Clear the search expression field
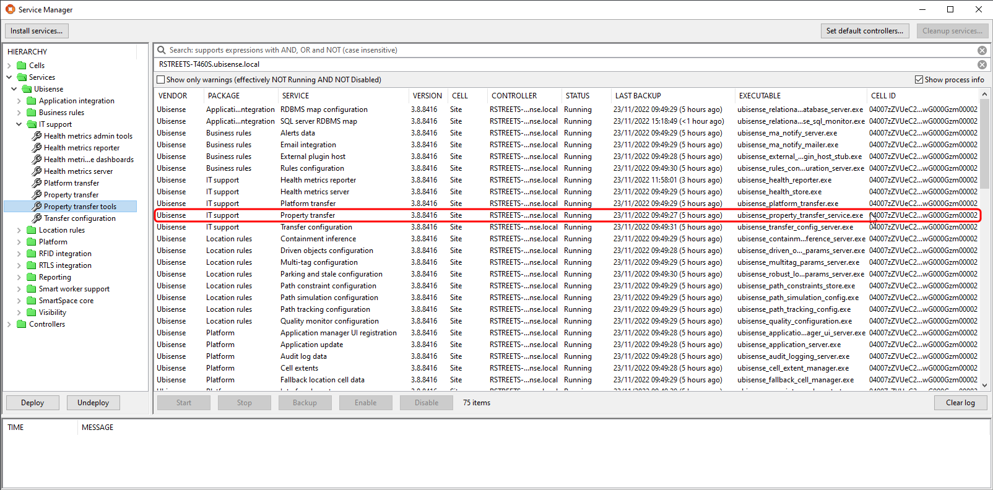 click(x=982, y=50)
